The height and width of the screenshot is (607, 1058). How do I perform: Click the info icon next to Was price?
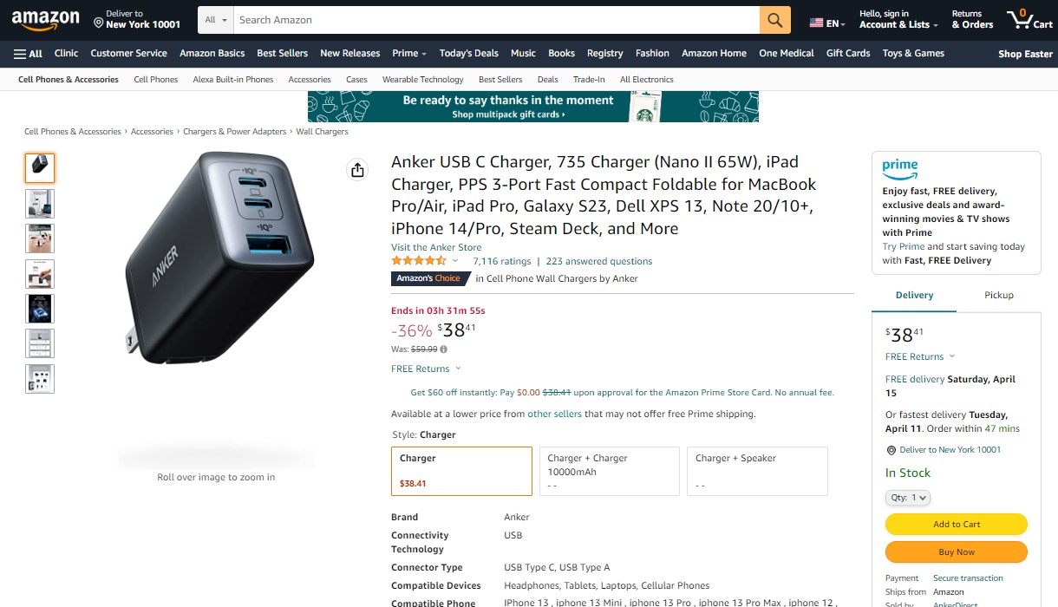(444, 349)
